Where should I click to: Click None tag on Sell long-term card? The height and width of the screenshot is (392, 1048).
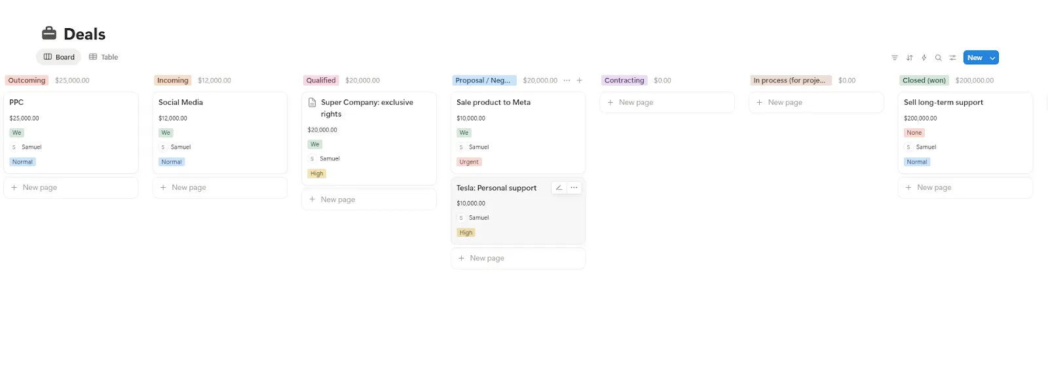[x=914, y=133]
